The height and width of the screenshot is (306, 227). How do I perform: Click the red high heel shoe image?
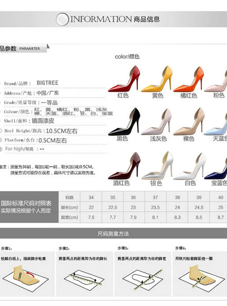point(124,79)
